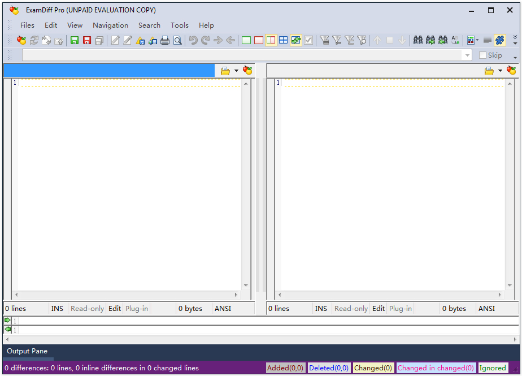Toggle the two-pane vertical split view button
The image size is (522, 376).
coord(271,40)
